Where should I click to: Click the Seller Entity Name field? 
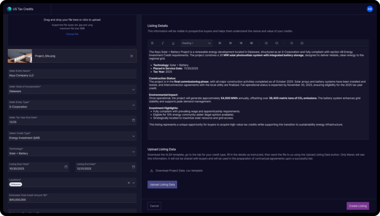(72, 75)
